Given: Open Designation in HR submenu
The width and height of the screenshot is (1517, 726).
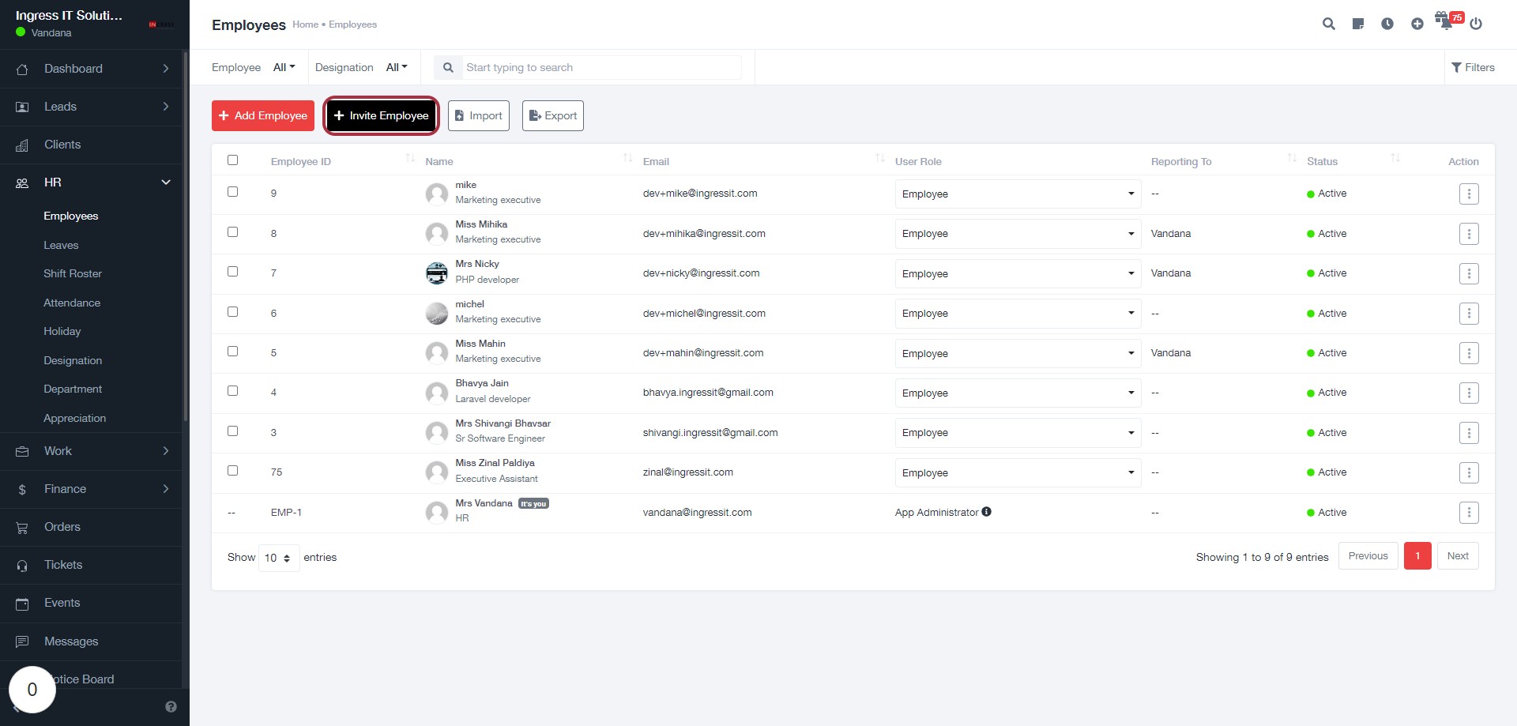Looking at the screenshot, I should pyautogui.click(x=73, y=360).
